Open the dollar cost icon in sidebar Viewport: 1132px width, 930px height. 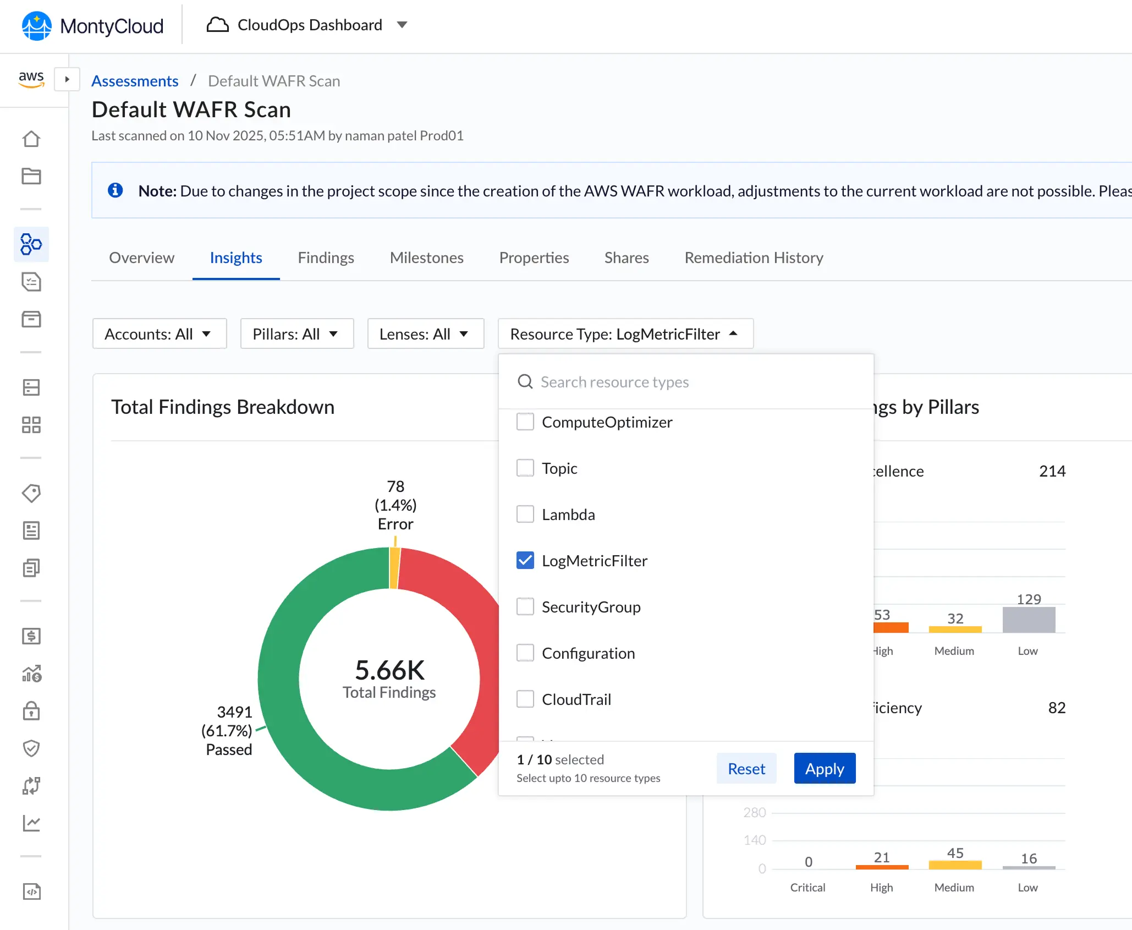31,636
